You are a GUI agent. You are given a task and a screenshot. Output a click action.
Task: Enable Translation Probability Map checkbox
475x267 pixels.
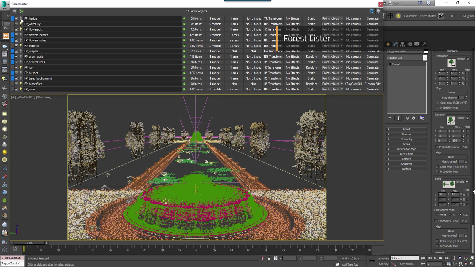pos(438,108)
